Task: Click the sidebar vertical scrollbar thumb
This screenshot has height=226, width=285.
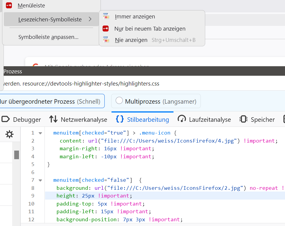Action: 17,155
